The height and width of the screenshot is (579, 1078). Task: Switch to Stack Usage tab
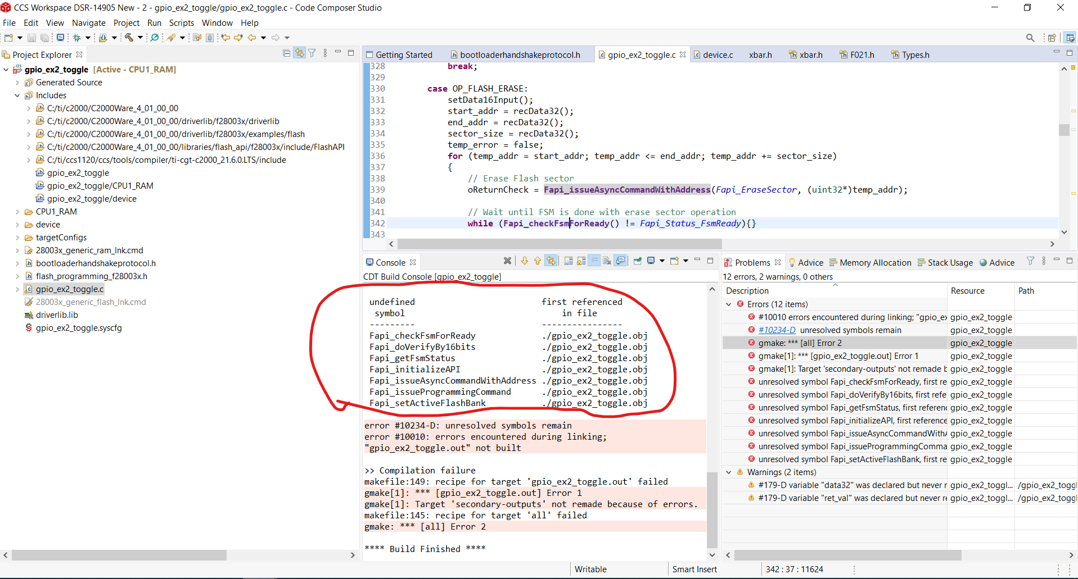click(x=945, y=262)
